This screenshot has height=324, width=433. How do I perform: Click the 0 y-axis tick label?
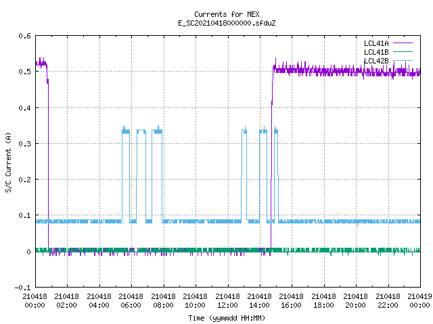pos(28,252)
